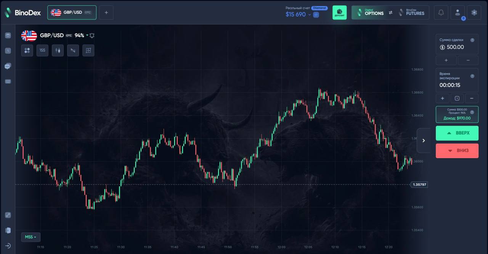This screenshot has width=488, height=254.
Task: Click the Diamond account badge
Action: point(319,8)
